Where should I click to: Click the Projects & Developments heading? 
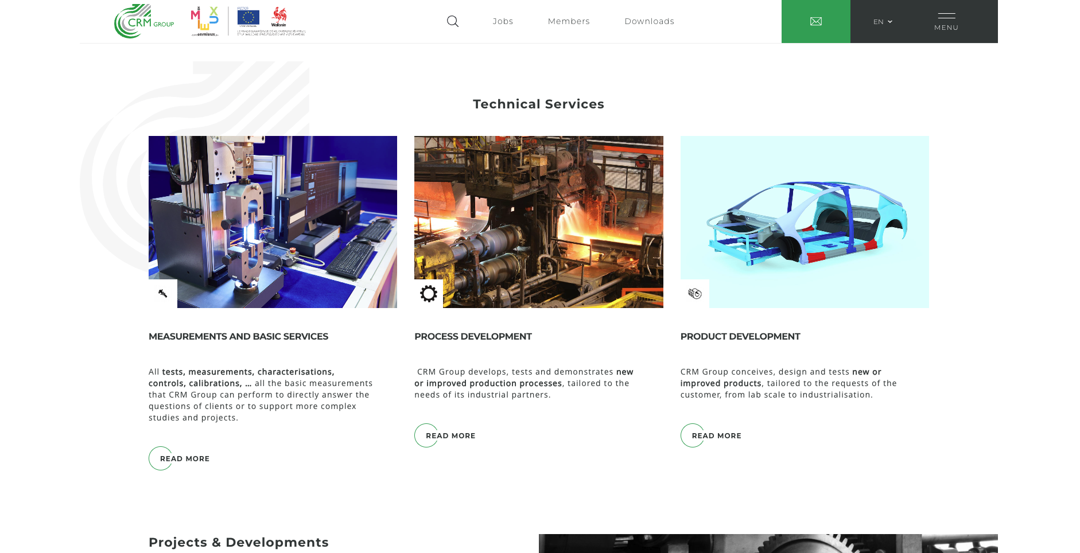pyautogui.click(x=238, y=542)
